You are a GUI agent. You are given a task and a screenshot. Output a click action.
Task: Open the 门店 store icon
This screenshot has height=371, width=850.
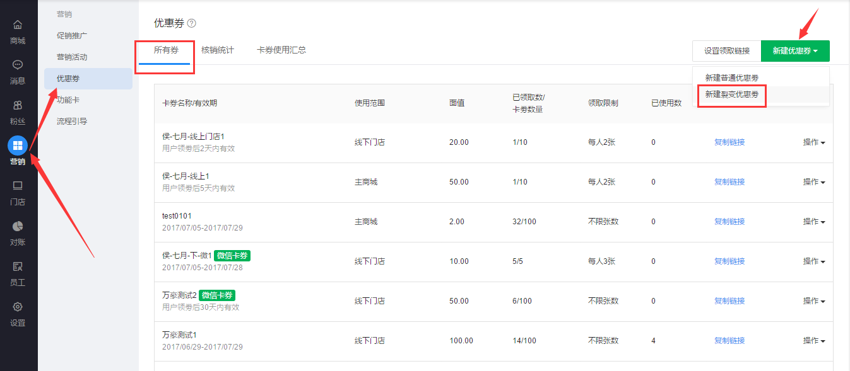[x=18, y=186]
